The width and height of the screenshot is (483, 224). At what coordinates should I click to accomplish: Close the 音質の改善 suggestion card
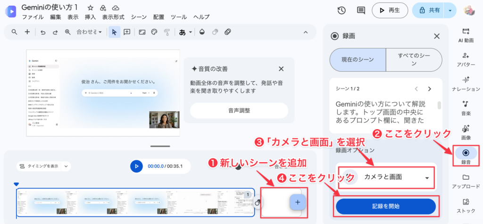281,69
